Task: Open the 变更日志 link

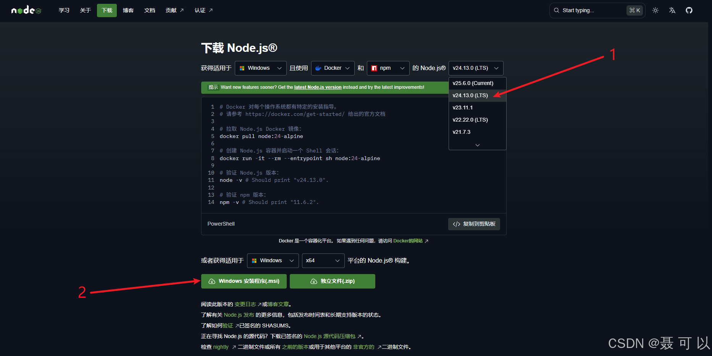Action: (248, 304)
